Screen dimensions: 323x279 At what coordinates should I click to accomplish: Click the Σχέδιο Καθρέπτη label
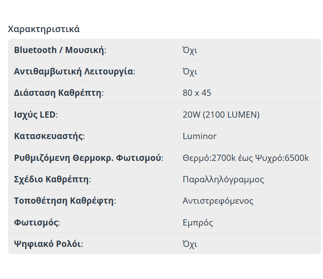pyautogui.click(x=52, y=179)
